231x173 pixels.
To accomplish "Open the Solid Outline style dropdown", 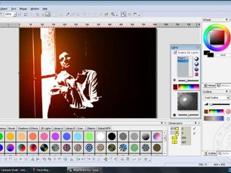I will coord(228,98).
